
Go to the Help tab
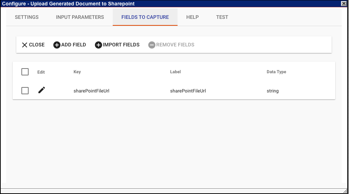point(192,17)
